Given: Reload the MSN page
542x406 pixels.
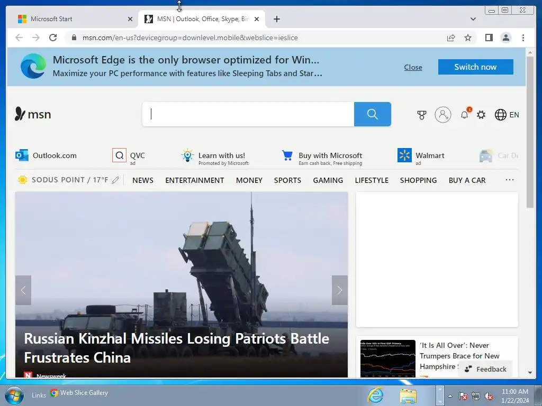Looking at the screenshot, I should point(53,38).
